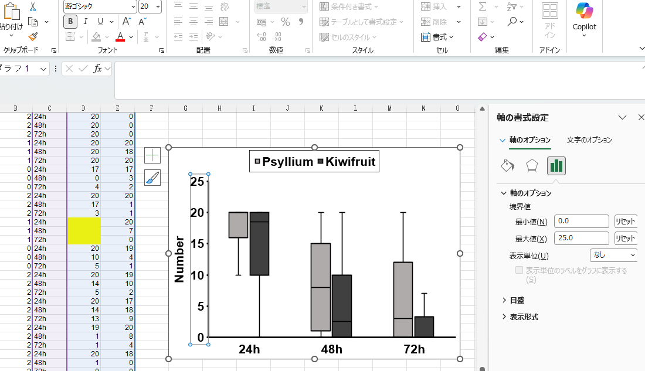Click the Cut scissors icon
The width and height of the screenshot is (645, 371).
[x=33, y=6]
